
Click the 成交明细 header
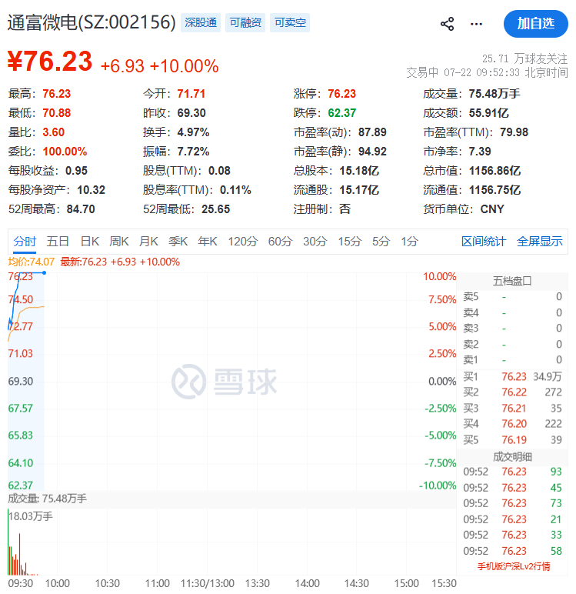coord(512,457)
